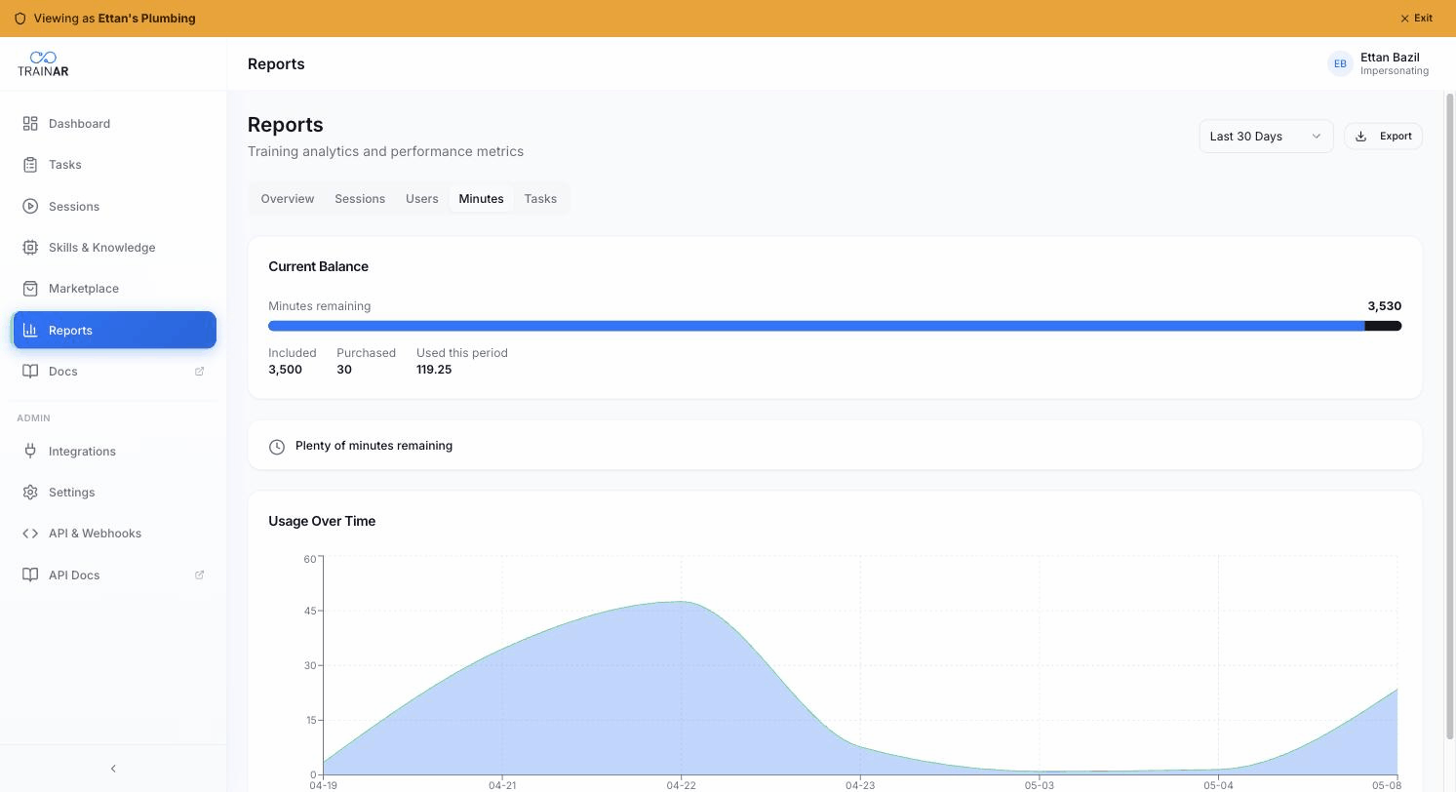The height and width of the screenshot is (792, 1456).
Task: Click the Minutes remaining progress bar
Action: tap(835, 326)
